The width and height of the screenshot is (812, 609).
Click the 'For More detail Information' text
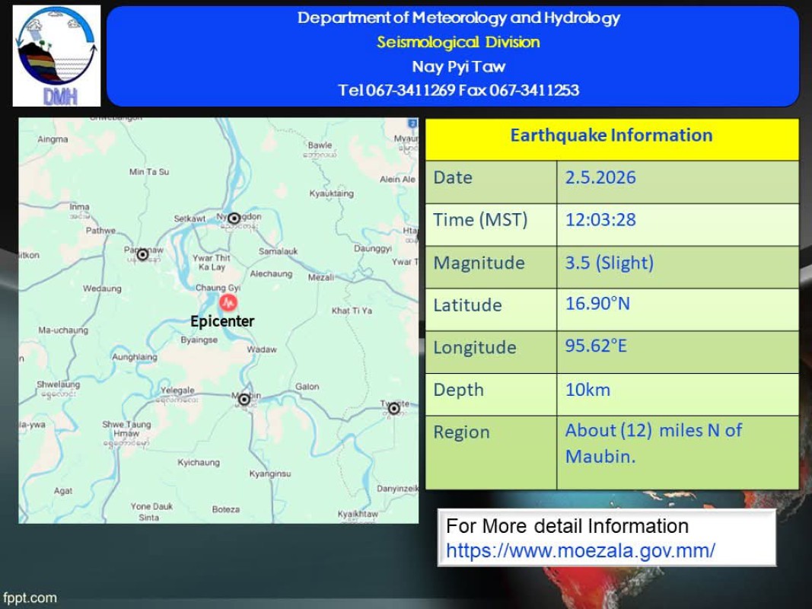[x=567, y=526]
